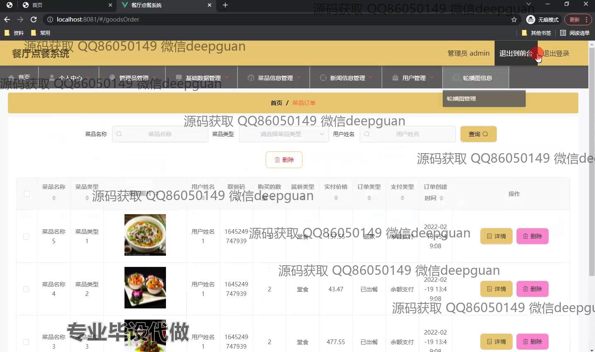
Task: Toggle the select-all checkbox in table header
Action: coord(27,194)
